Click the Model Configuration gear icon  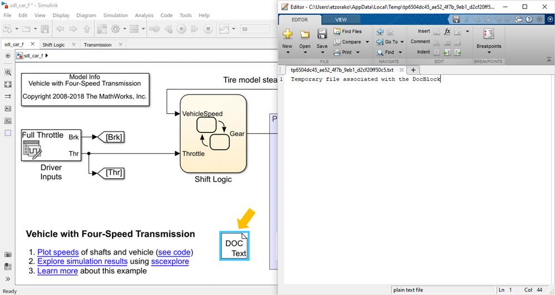coord(115,29)
